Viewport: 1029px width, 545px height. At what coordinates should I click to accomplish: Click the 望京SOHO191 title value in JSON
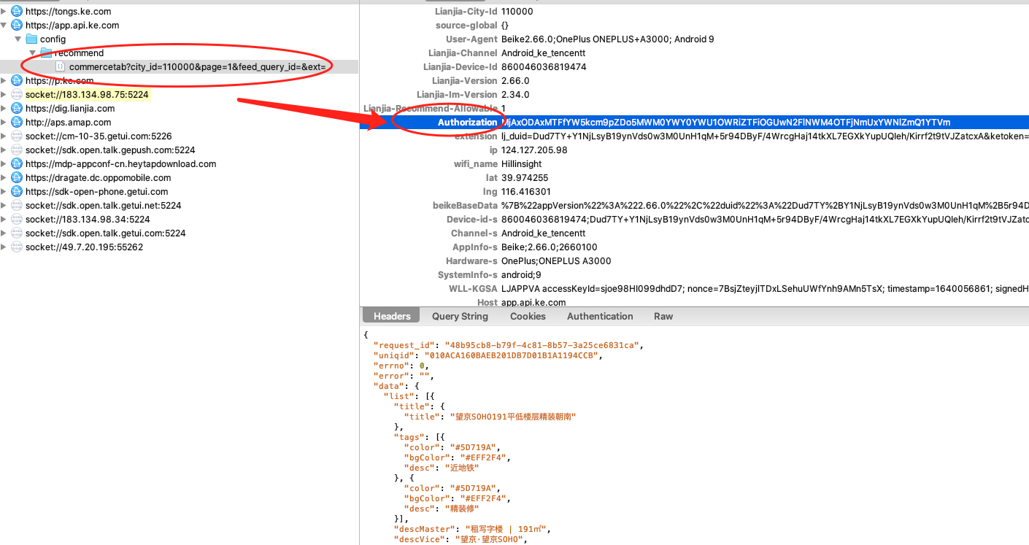(x=513, y=417)
